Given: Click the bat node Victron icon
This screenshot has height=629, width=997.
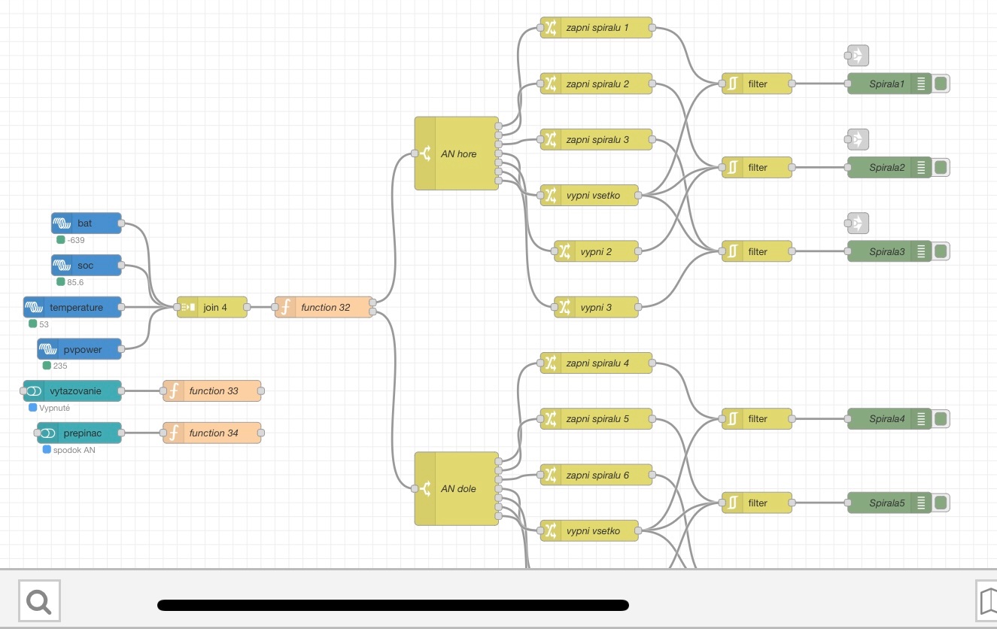Looking at the screenshot, I should (63, 223).
